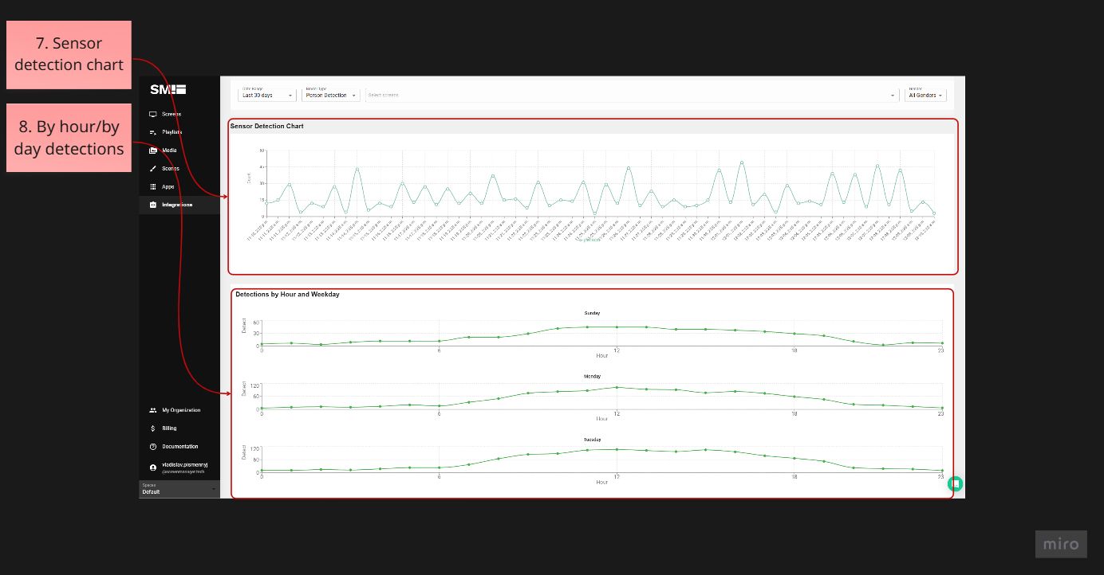The image size is (1104, 575).
Task: Open My Organization via the people icon
Action: click(152, 409)
